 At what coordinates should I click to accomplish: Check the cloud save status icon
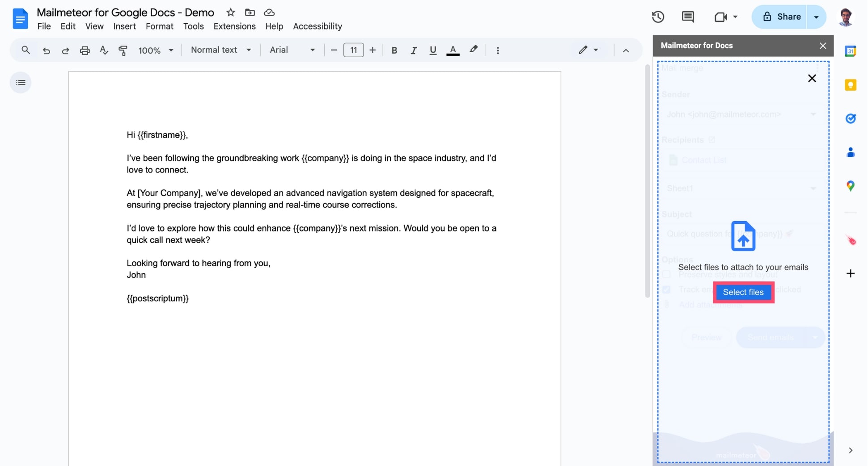(269, 13)
